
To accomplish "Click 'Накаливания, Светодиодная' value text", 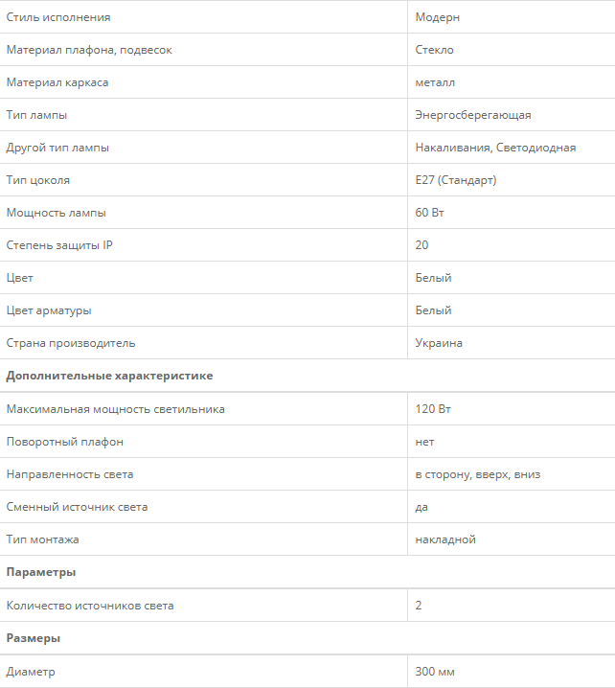I will (495, 148).
